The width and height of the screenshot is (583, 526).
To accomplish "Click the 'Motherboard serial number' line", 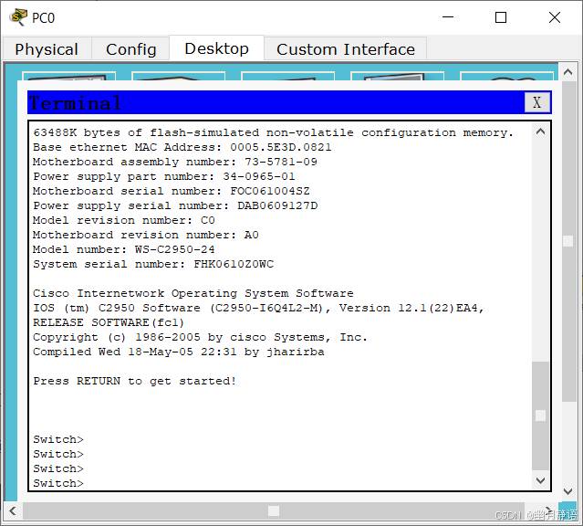I will [x=171, y=191].
